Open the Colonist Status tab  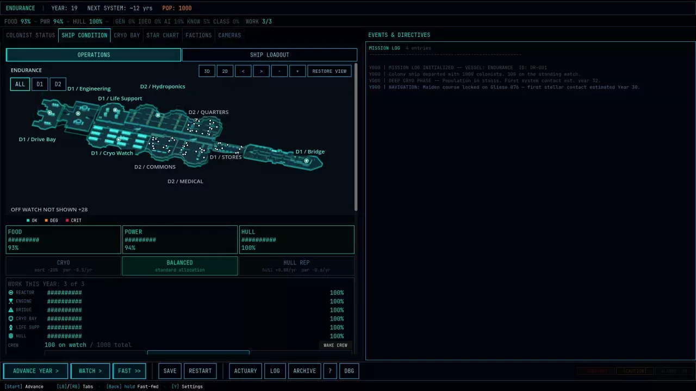click(30, 35)
